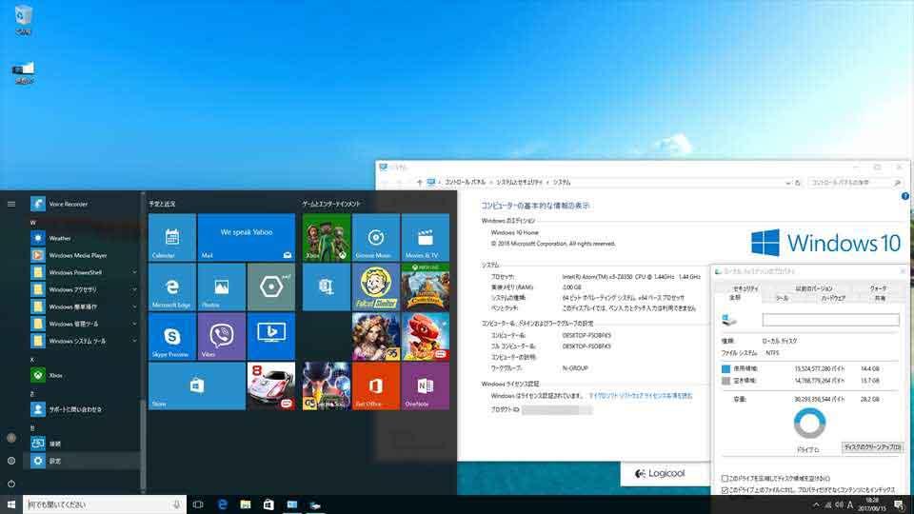Click the Up arrow in System window
914x514 pixels.
pos(419,183)
